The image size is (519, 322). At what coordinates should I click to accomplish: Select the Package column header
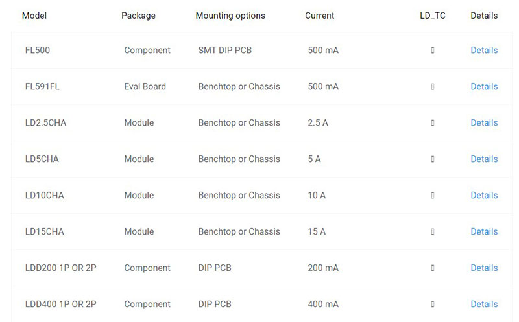tap(138, 16)
